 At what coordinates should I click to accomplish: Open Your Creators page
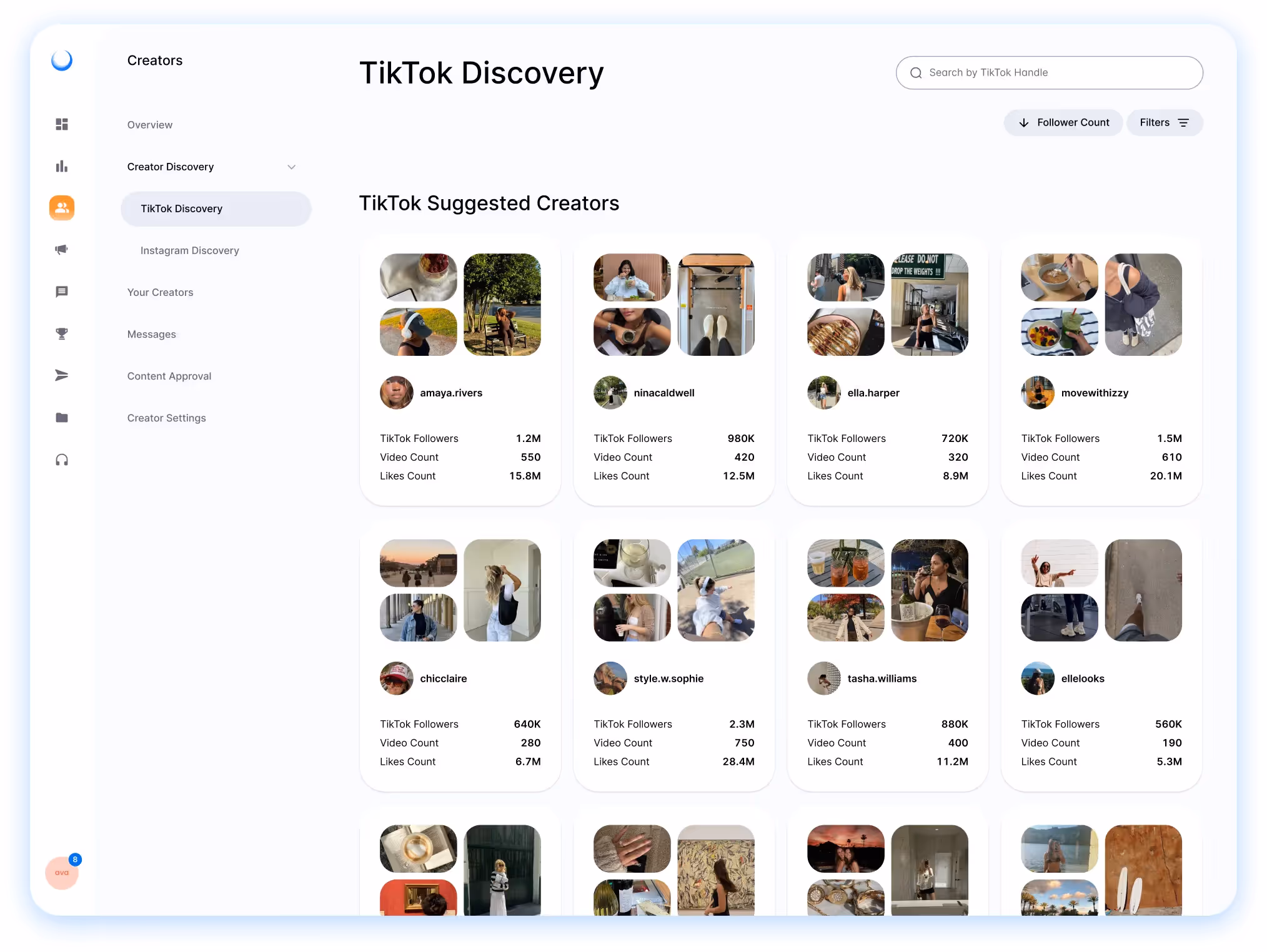(x=160, y=292)
